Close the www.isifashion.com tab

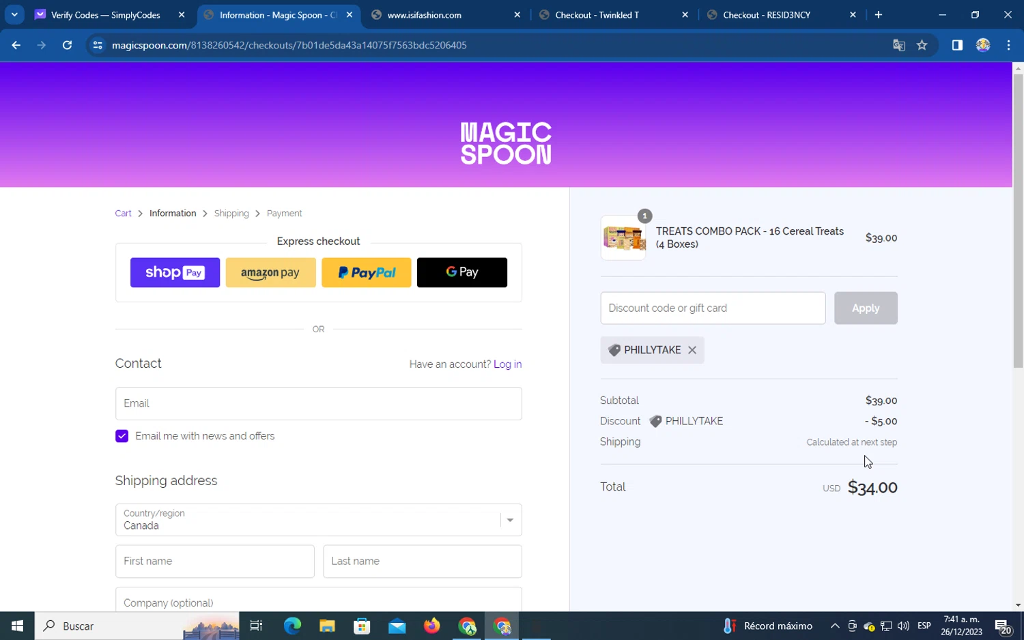point(517,14)
